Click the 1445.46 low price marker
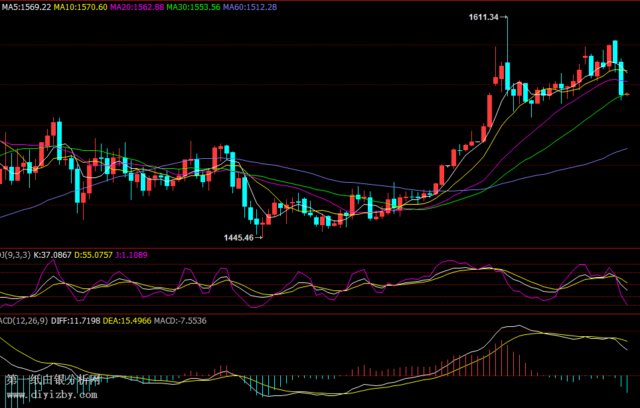 click(239, 237)
